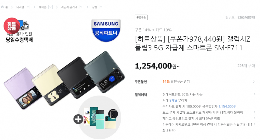Expand the 휴대폰 breadcrumb dropdown
The height and width of the screenshot is (140, 260).
(51, 7)
